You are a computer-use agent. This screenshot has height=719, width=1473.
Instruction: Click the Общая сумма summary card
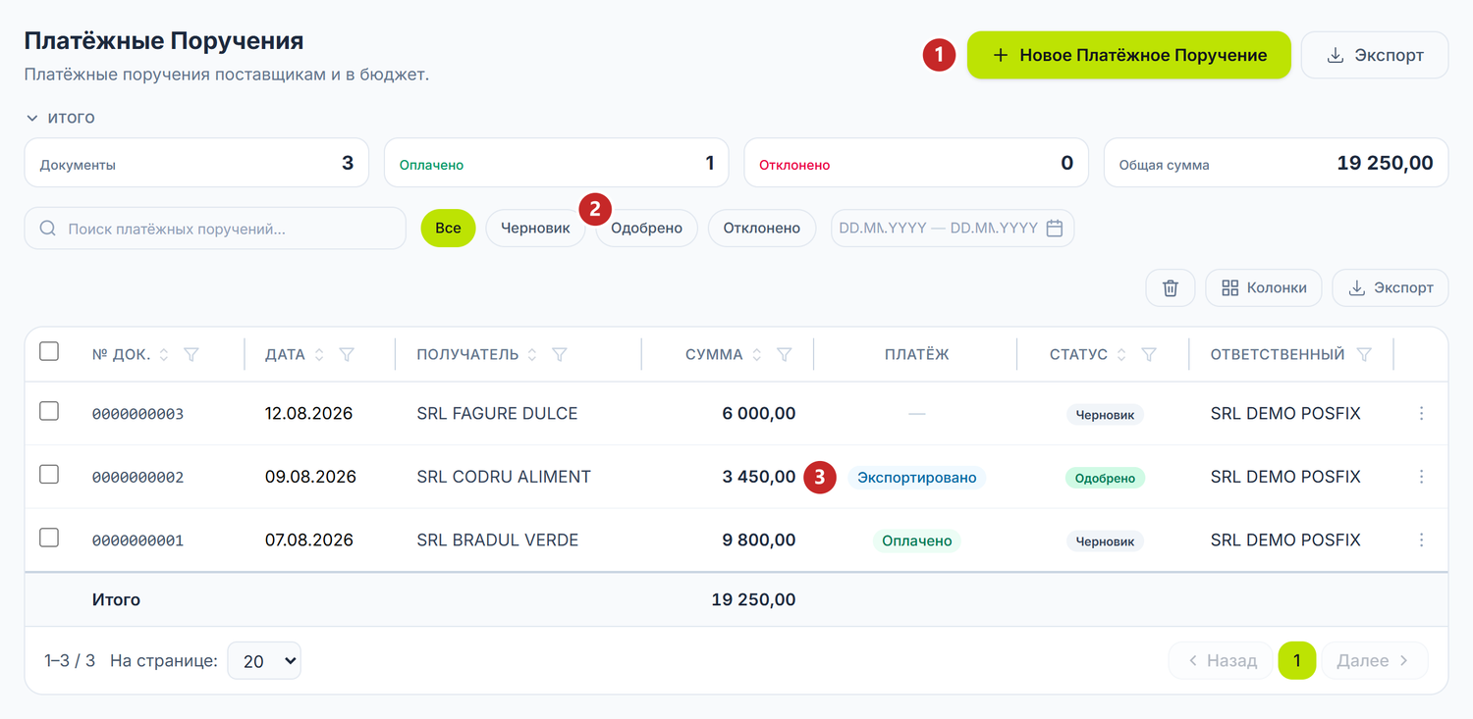(1277, 163)
